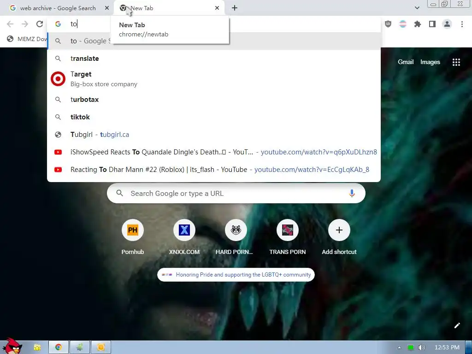The width and height of the screenshot is (472, 354).
Task: Customize this page with the pencil icon
Action: pyautogui.click(x=457, y=325)
